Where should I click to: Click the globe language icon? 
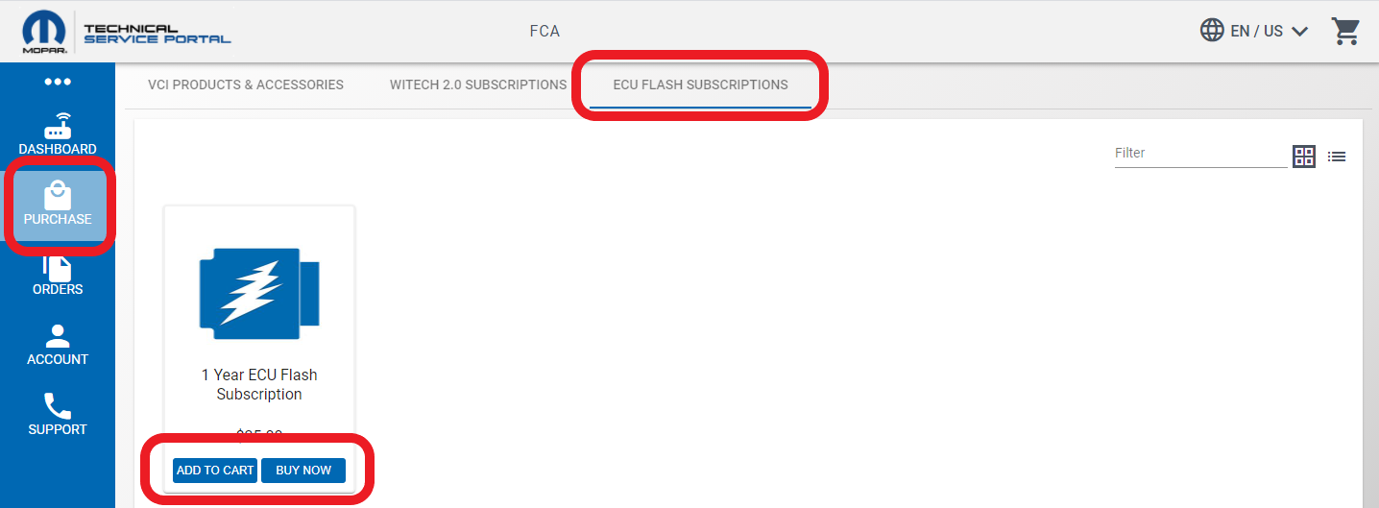click(1212, 30)
